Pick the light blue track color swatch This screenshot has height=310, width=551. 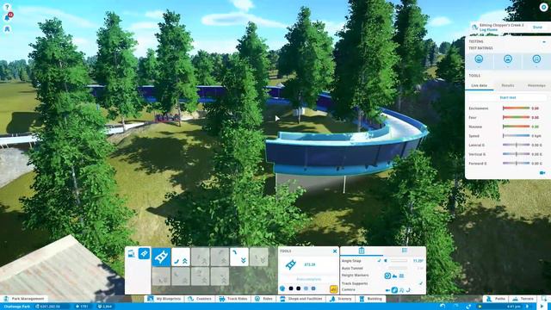click(306, 288)
